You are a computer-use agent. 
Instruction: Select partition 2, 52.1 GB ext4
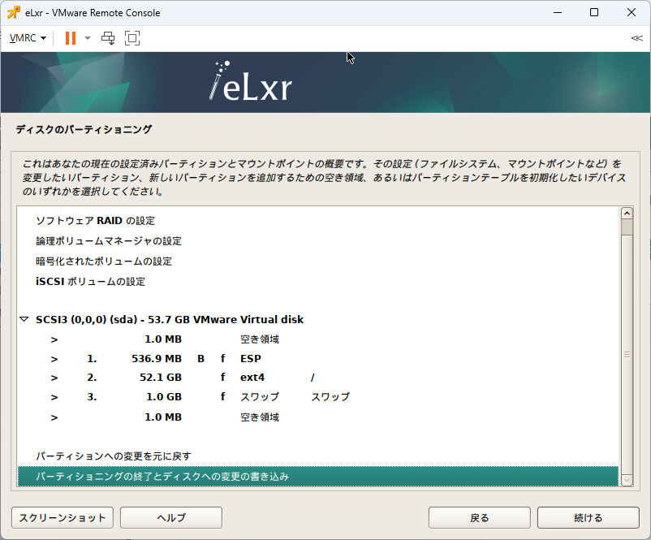(x=318, y=378)
